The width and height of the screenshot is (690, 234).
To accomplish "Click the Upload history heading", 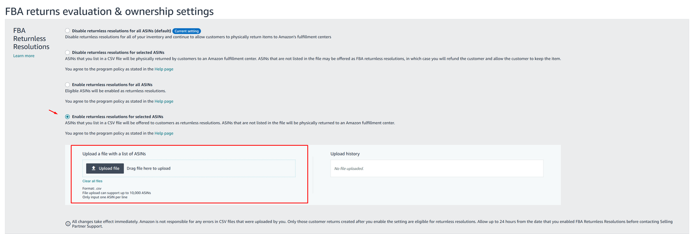I will click(345, 154).
